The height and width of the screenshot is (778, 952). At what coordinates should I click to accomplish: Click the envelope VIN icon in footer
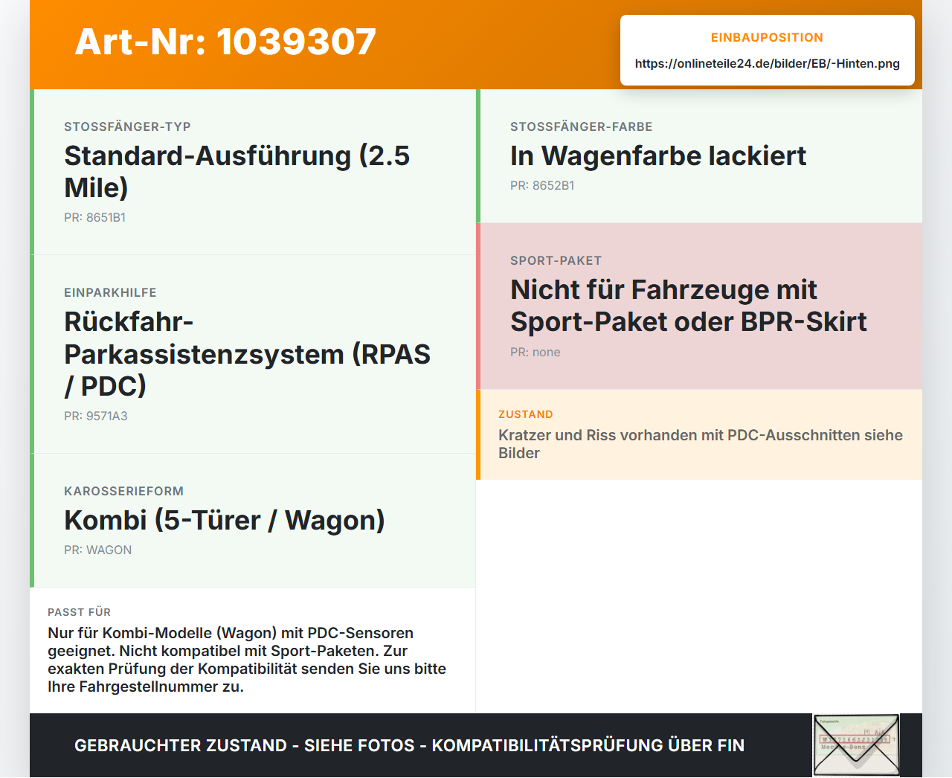click(856, 745)
